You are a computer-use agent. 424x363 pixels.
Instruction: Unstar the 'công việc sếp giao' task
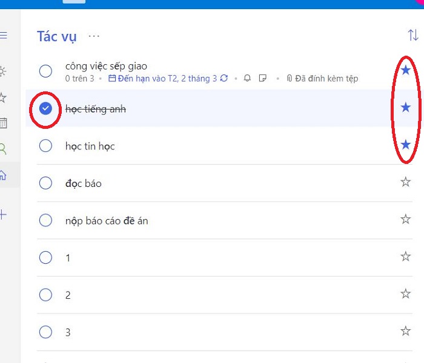click(406, 70)
